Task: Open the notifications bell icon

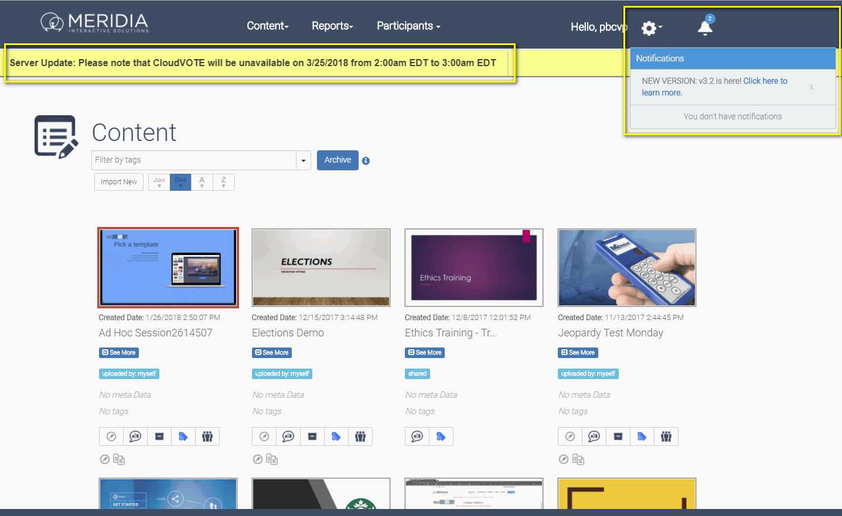Action: click(x=705, y=27)
